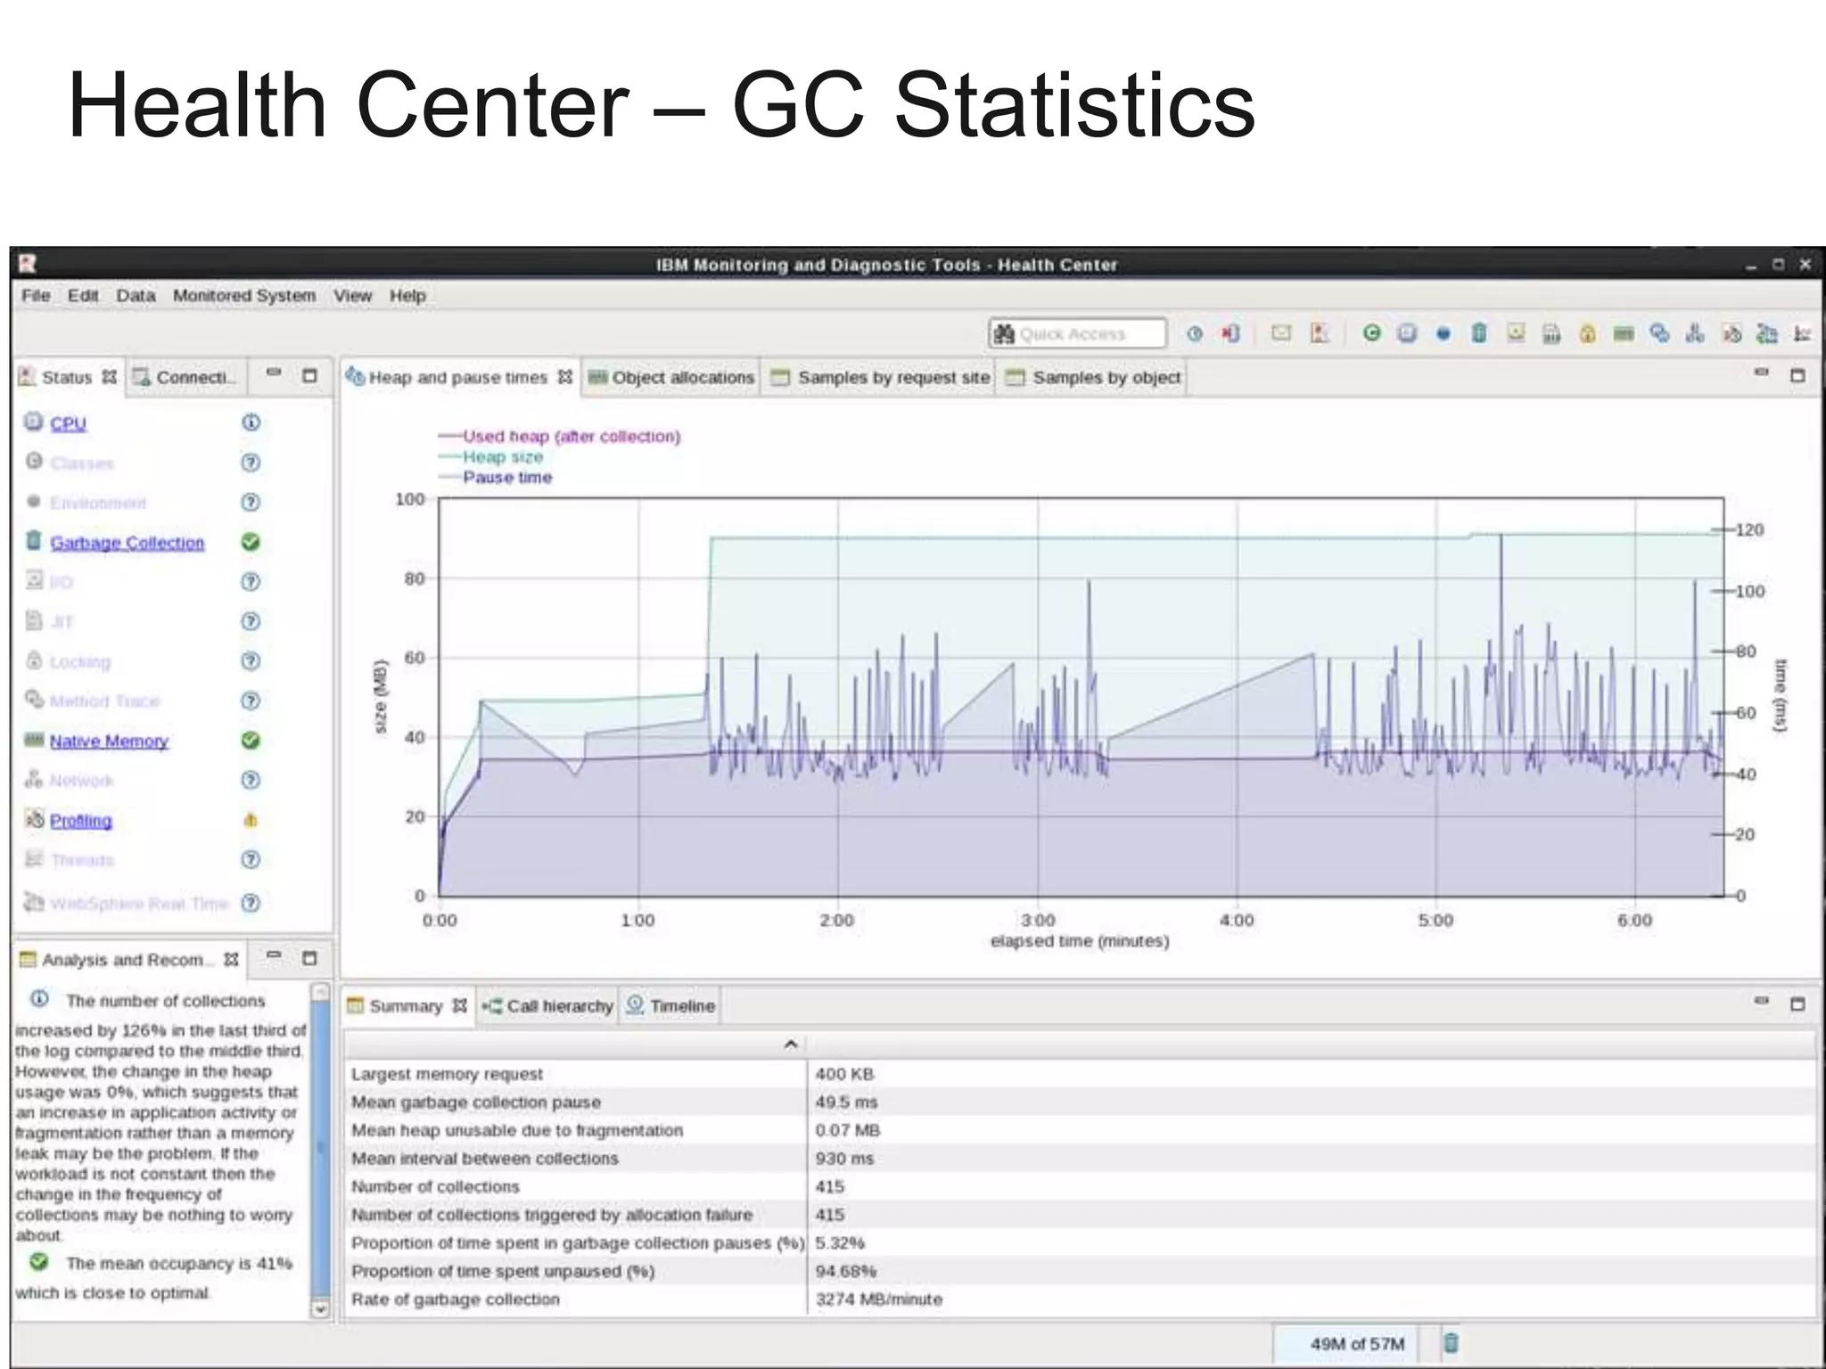Click the green check beside Garbage Collection
Image resolution: width=1826 pixels, height=1369 pixels.
point(251,542)
